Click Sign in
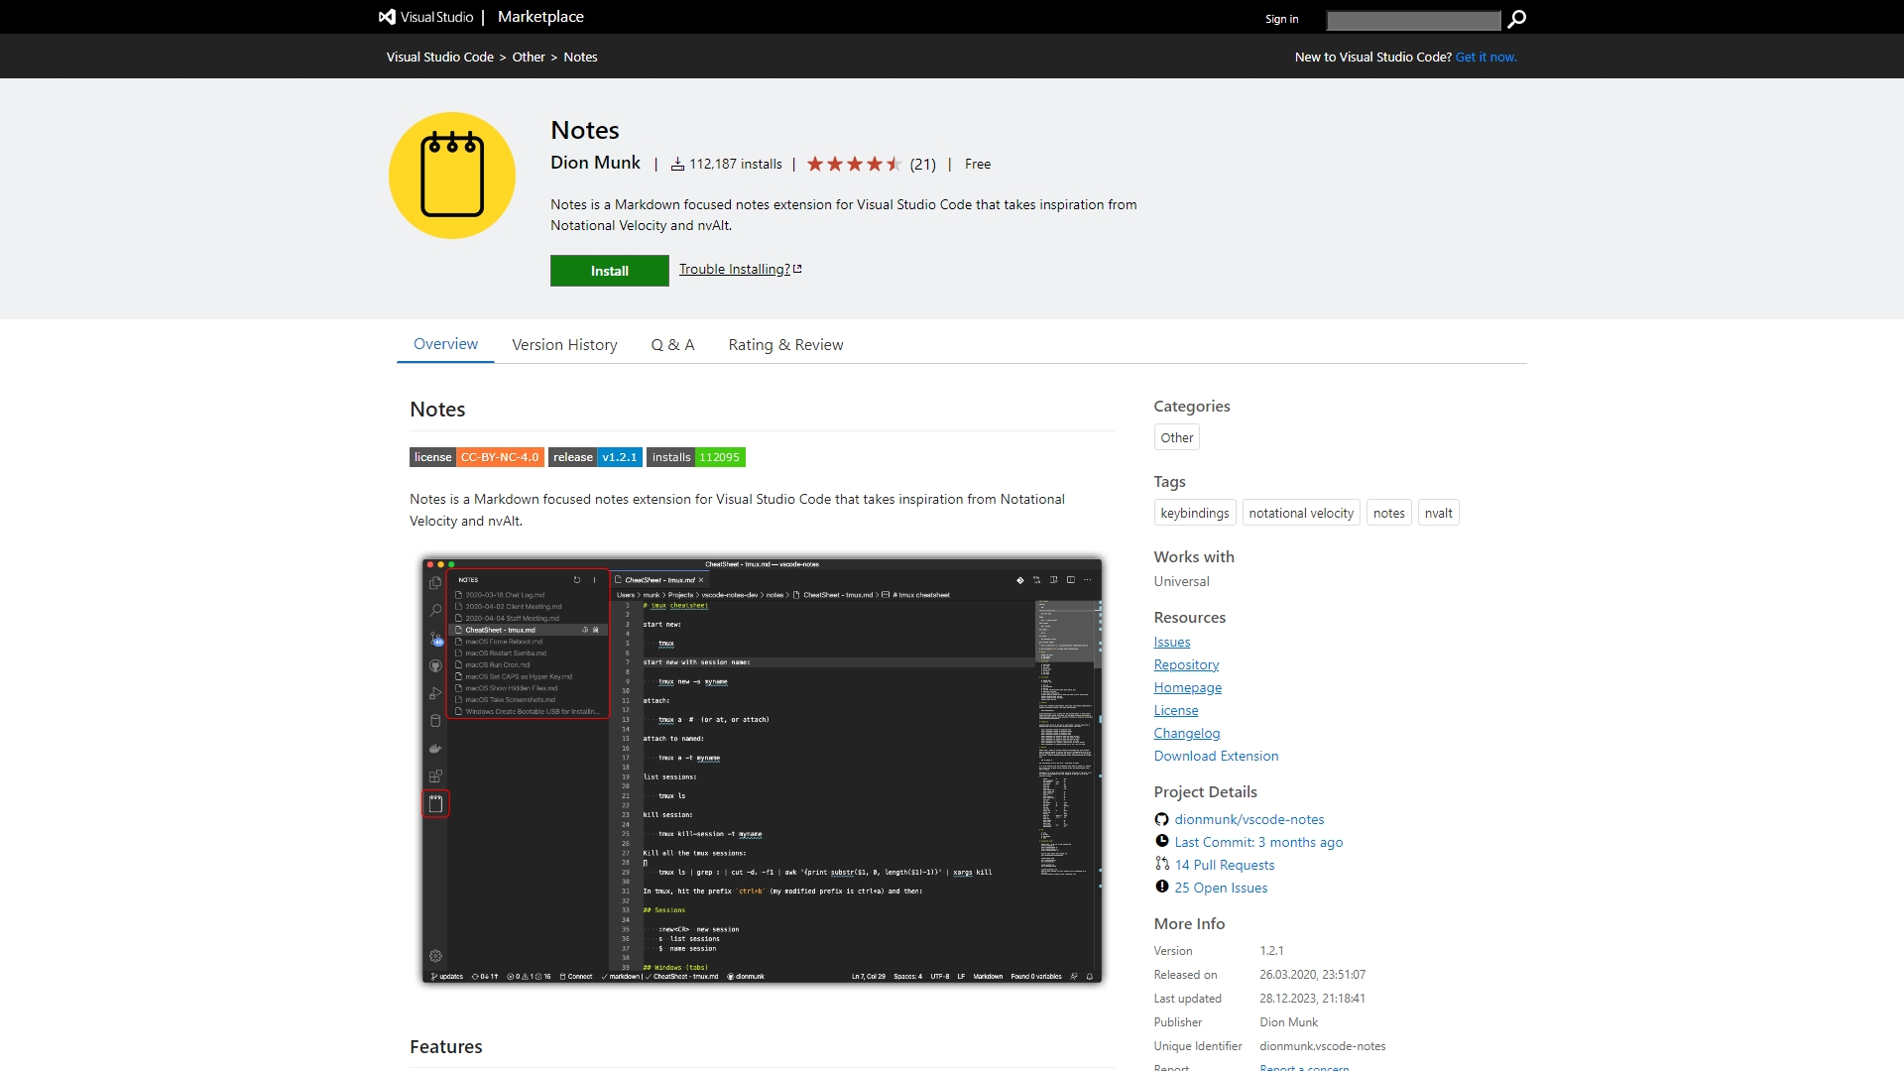Image resolution: width=1904 pixels, height=1071 pixels. (x=1281, y=19)
